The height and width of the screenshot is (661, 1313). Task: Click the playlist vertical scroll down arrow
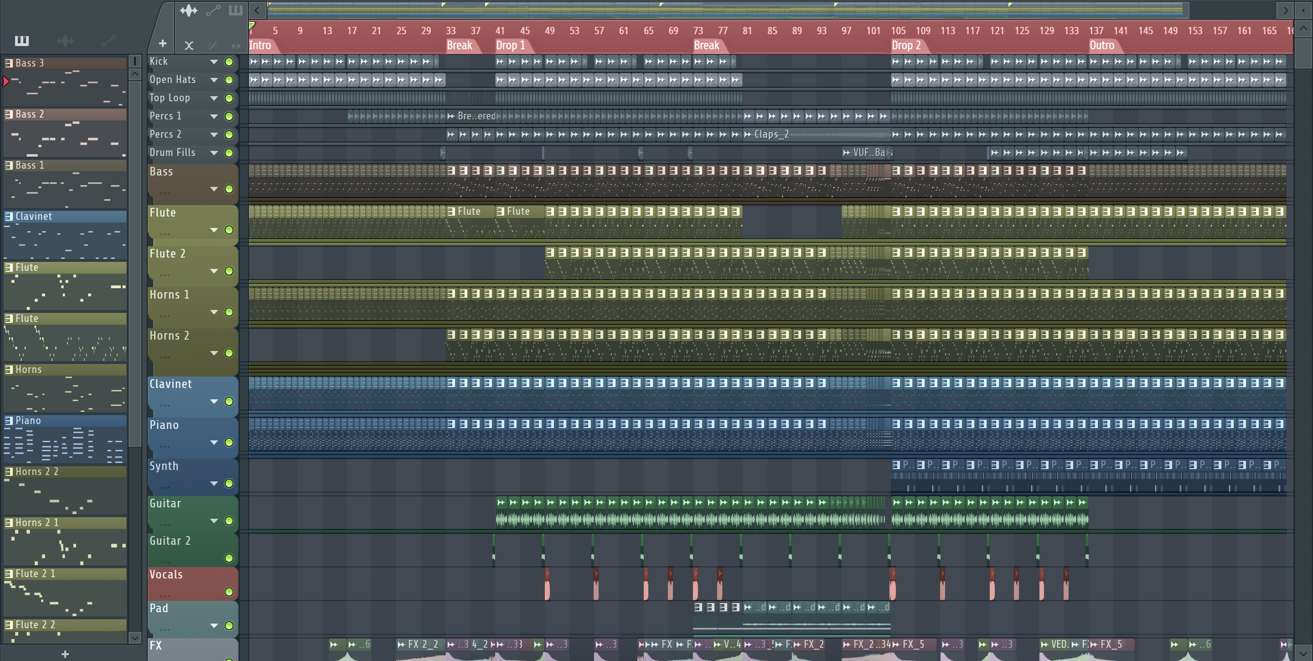point(1303,652)
